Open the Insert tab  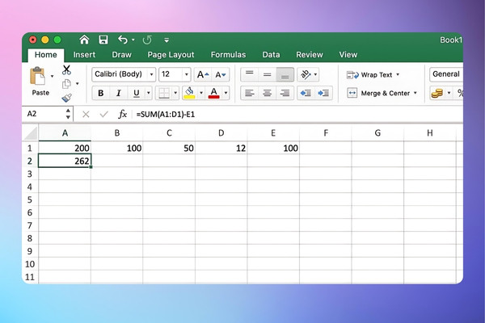(x=84, y=55)
